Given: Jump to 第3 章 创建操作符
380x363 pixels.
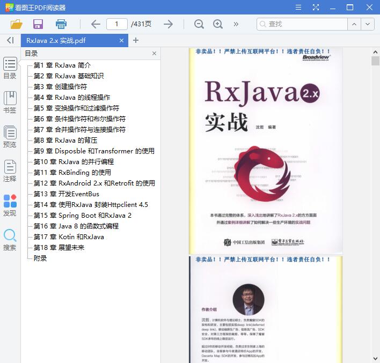Looking at the screenshot, I should pyautogui.click(x=60, y=87).
